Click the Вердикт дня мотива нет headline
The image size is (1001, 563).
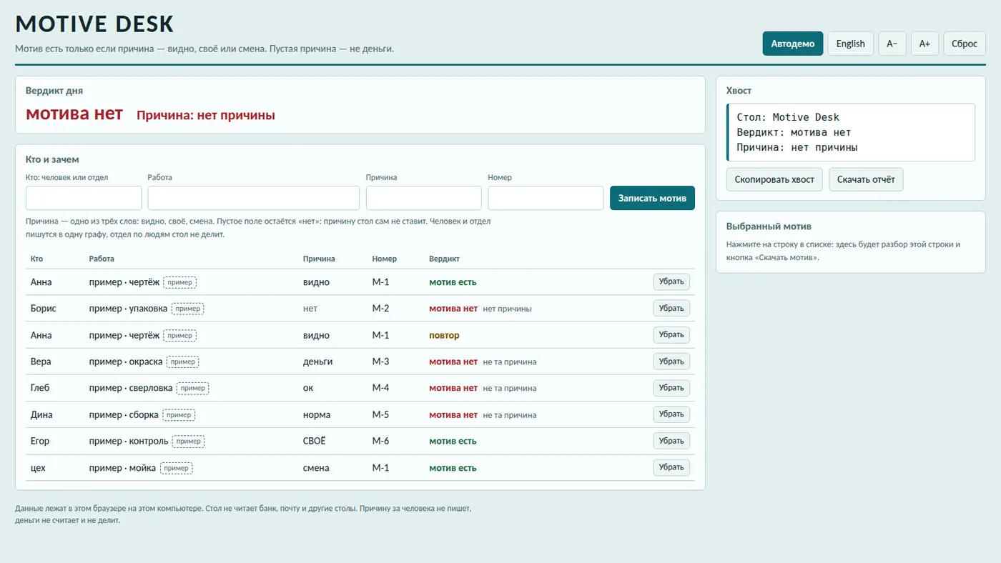[x=74, y=114]
